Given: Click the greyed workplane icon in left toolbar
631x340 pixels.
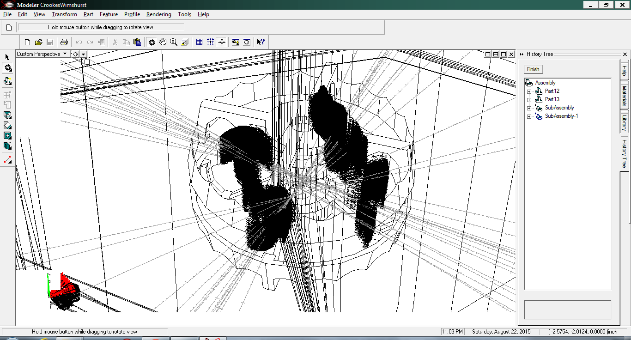Looking at the screenshot, I should [7, 95].
